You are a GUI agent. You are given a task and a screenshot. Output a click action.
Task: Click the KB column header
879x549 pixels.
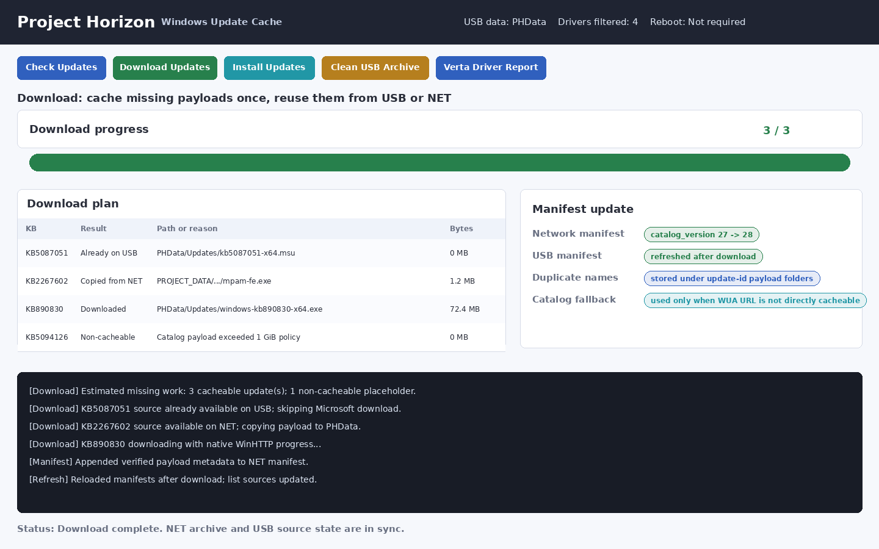tap(31, 229)
